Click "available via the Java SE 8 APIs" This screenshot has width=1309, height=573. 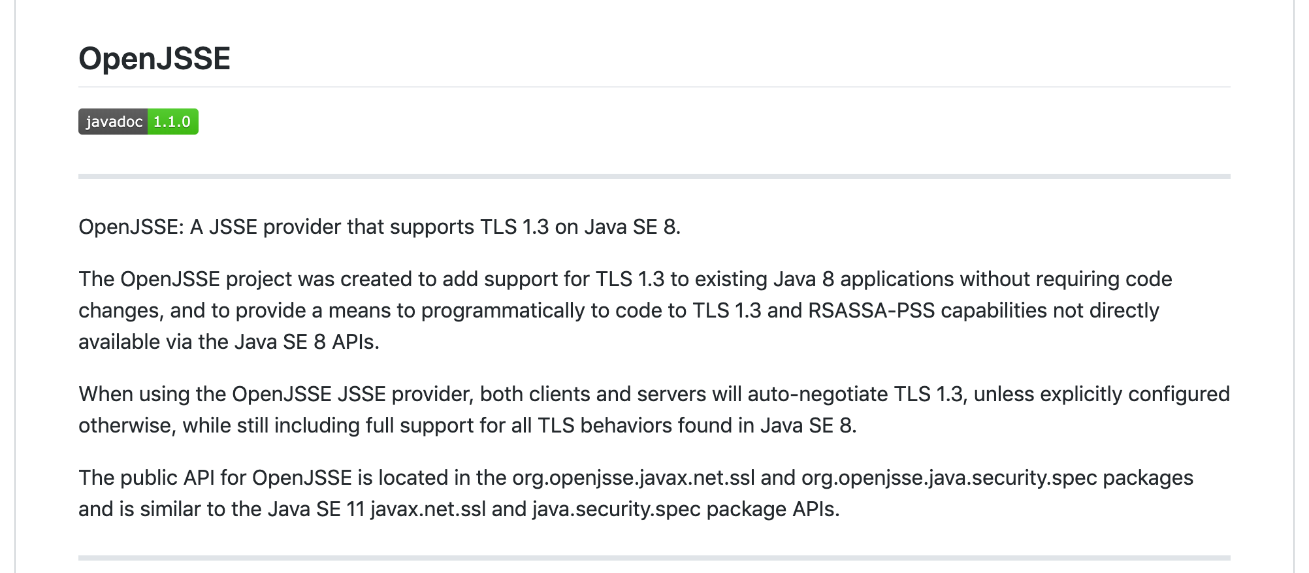(x=229, y=342)
